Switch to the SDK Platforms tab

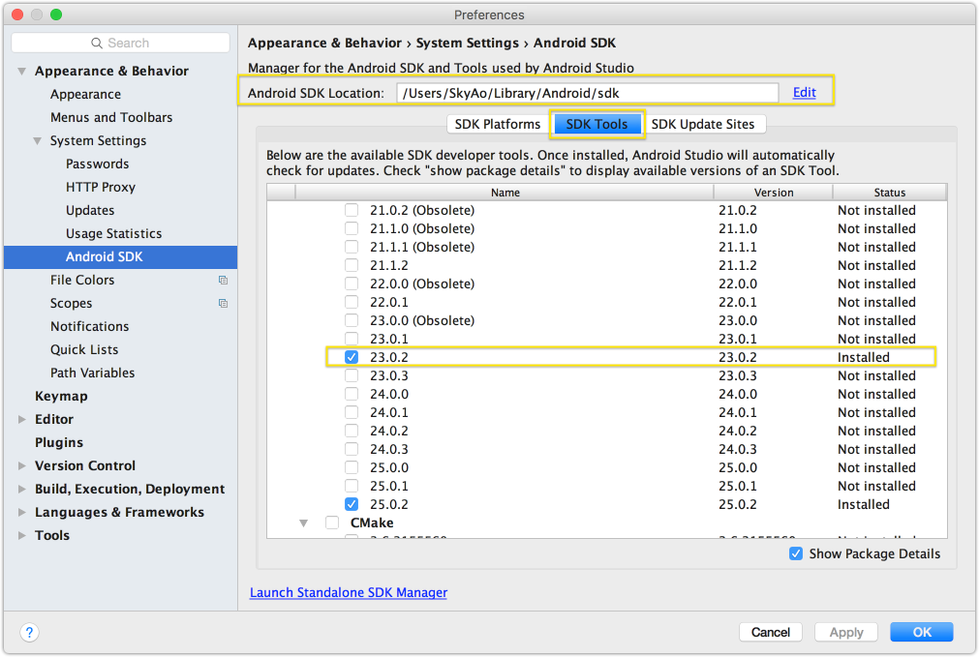pos(498,124)
